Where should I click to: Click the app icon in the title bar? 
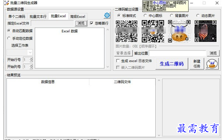[x=7, y=3]
